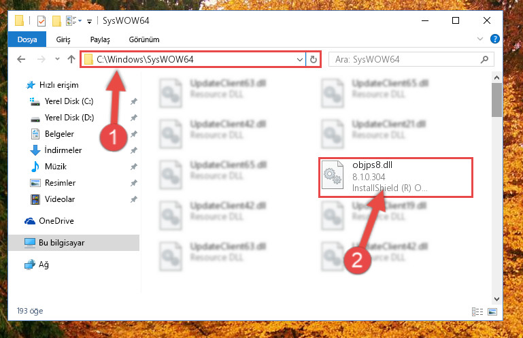Viewport: 523px width, 338px height.
Task: Open recent locations dropdown arrow
Action: coord(57,59)
